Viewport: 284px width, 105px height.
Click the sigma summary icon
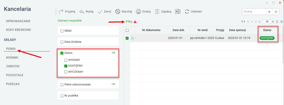coord(277,22)
